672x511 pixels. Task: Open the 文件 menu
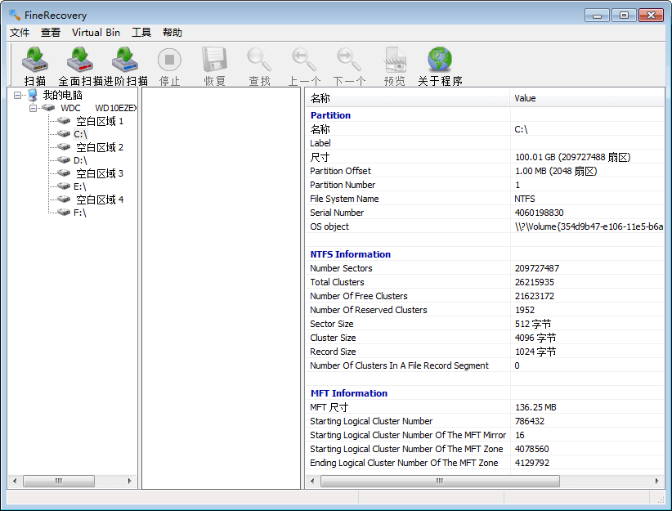(20, 33)
